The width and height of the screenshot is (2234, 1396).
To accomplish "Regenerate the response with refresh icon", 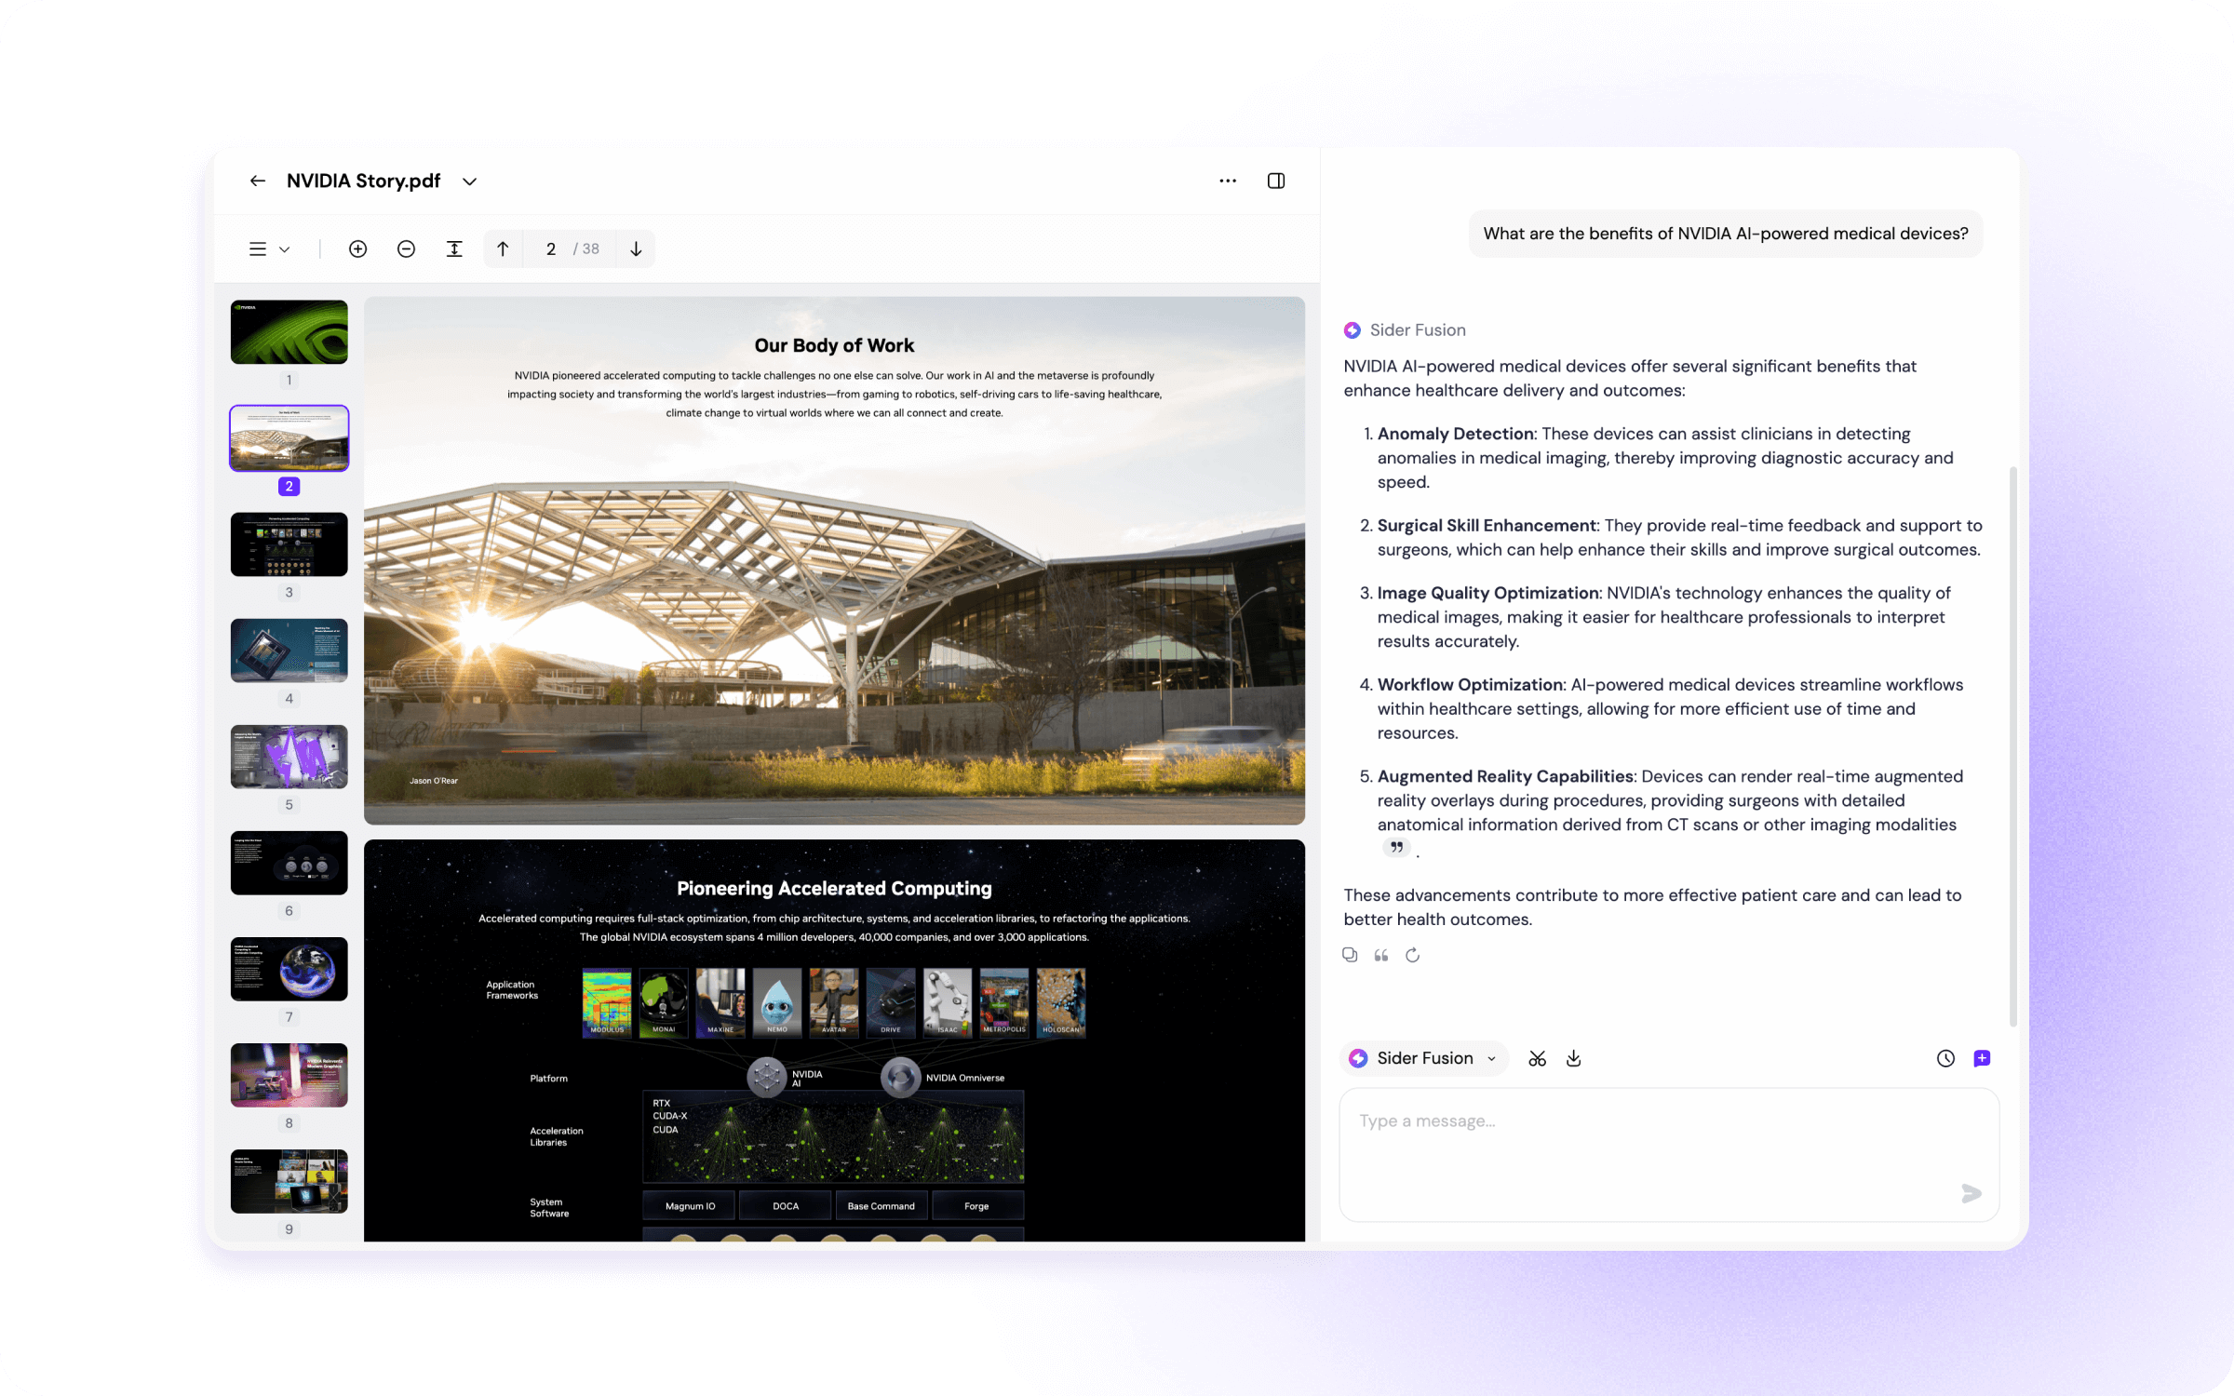I will [x=1412, y=955].
